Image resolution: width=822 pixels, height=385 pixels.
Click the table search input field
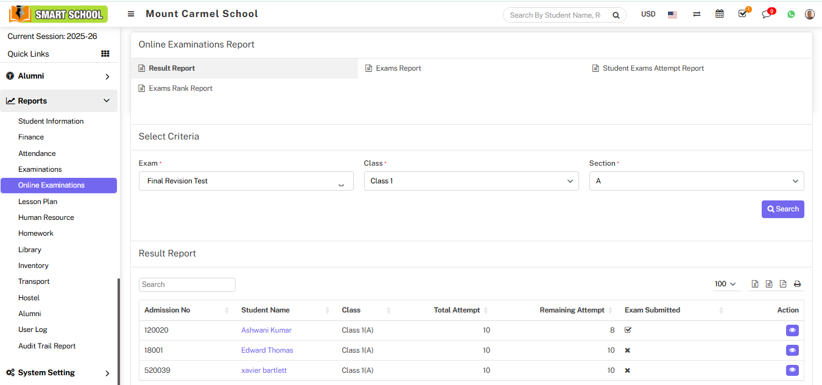(x=187, y=284)
